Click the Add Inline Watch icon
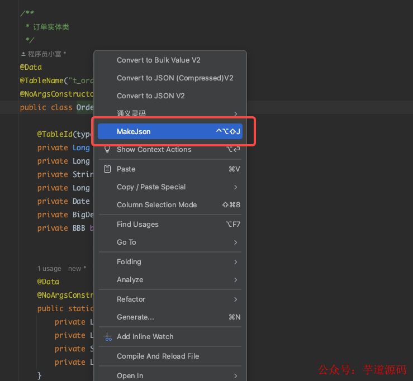The height and width of the screenshot is (381, 413). point(107,337)
